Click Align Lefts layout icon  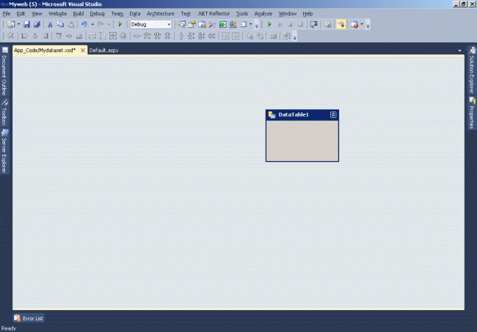click(25, 36)
